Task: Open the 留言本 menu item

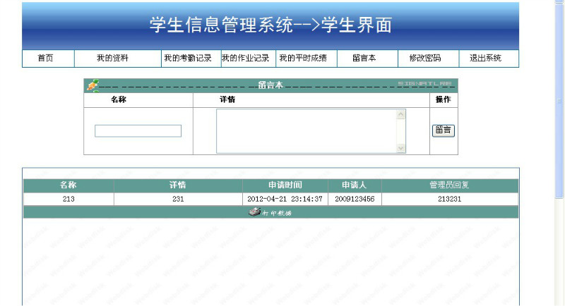Action: [x=364, y=59]
